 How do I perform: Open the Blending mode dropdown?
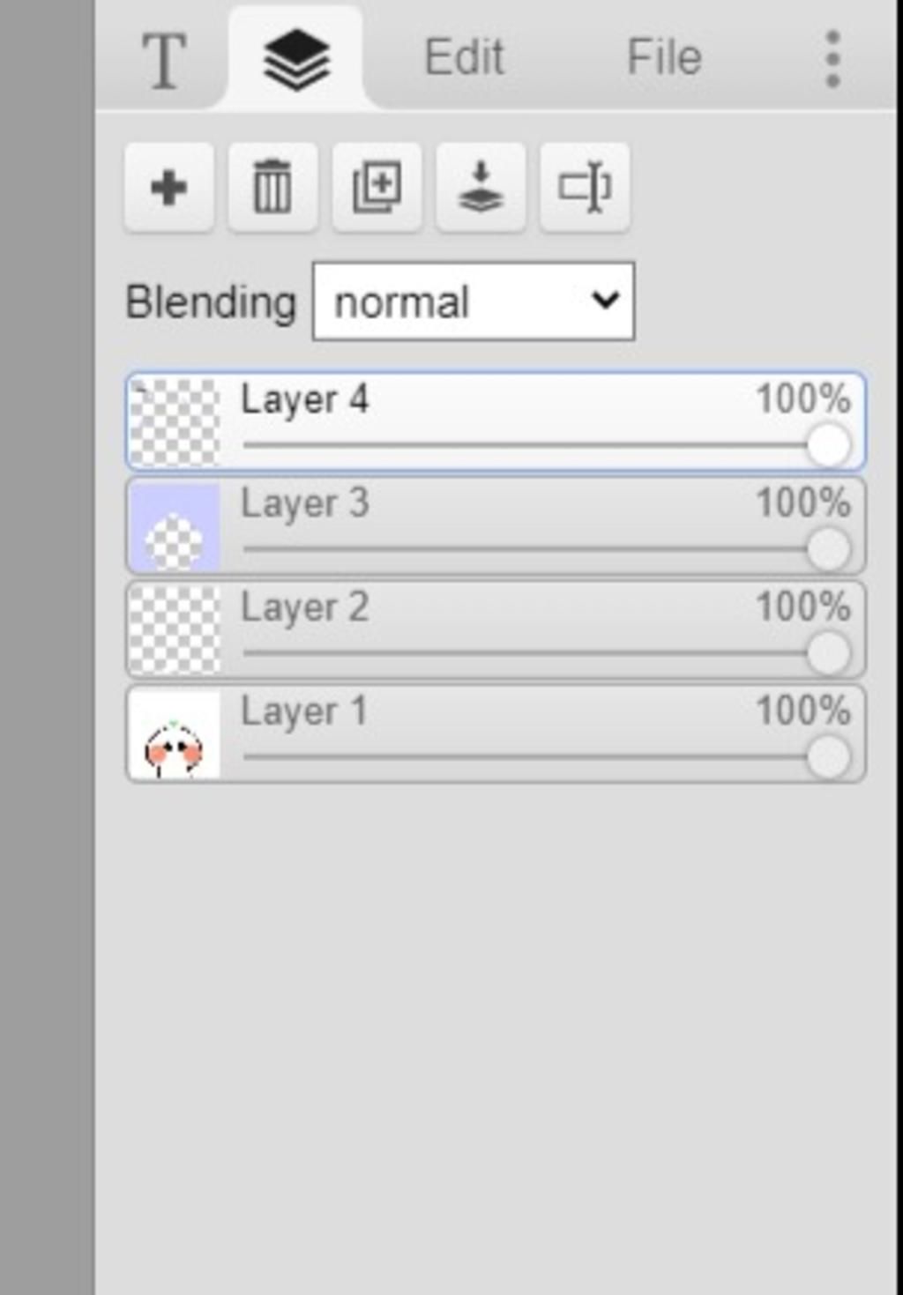click(x=474, y=301)
